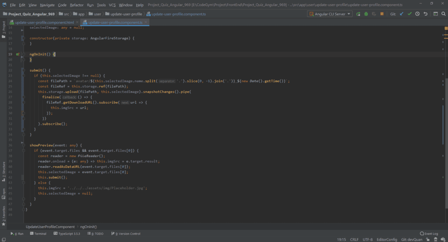Collapse the submit() method fold marker
Screen dimensions: 448x242
coord(23,70)
